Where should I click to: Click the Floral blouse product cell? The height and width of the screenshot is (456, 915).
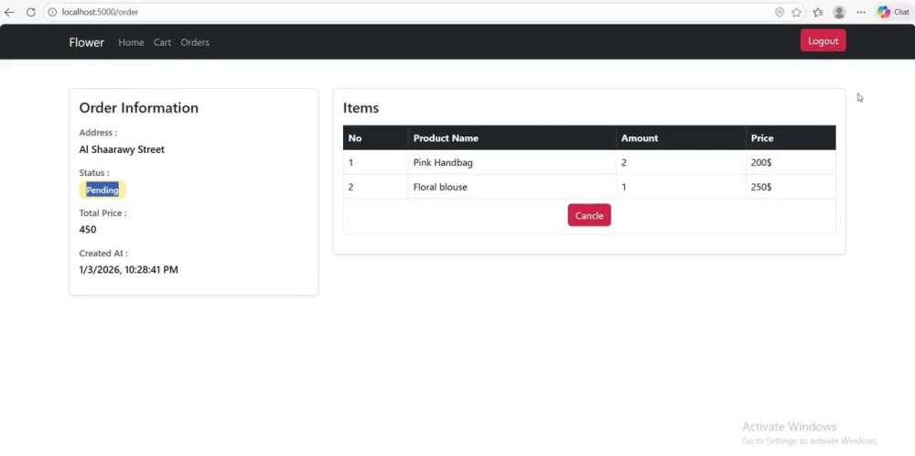512,187
